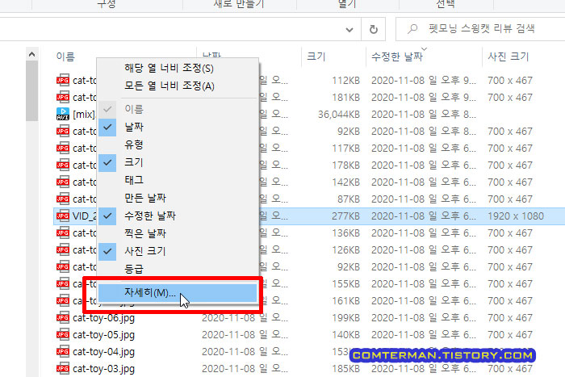The image size is (565, 377).
Task: Click the AVI video icon of [mix] file
Action: click(63, 115)
